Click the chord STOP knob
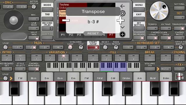This screenshot has width=186, height=105. [6, 78]
